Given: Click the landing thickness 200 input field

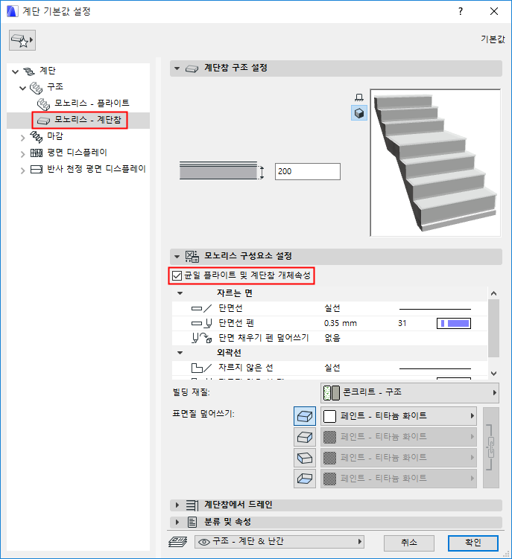Looking at the screenshot, I should tap(307, 171).
